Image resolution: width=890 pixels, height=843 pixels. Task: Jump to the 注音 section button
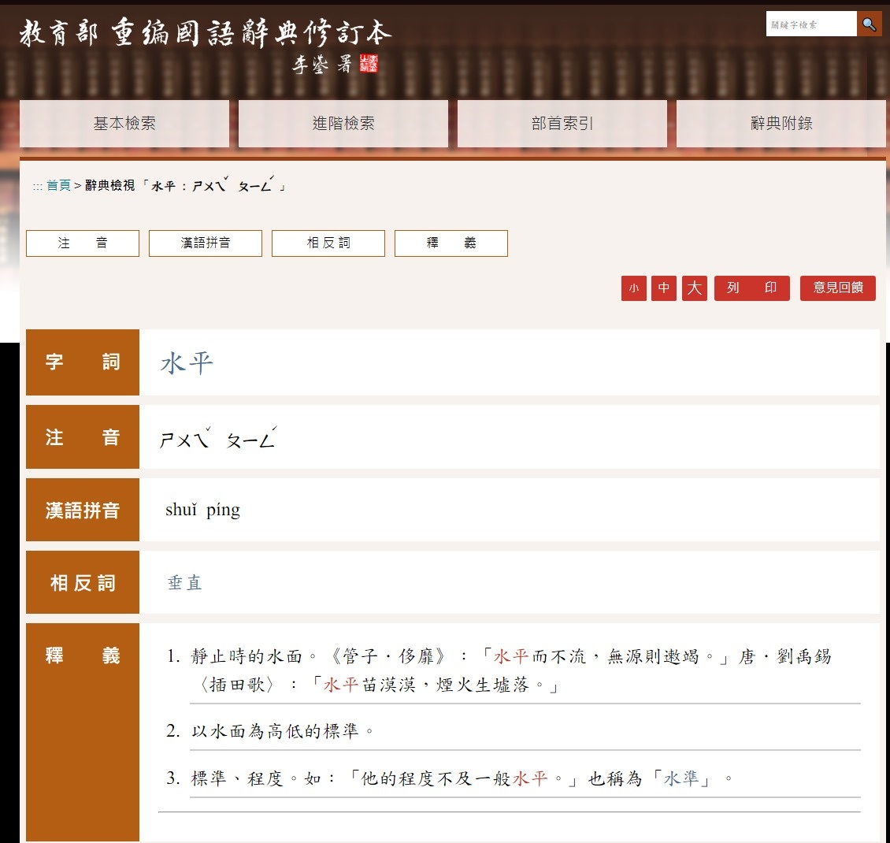tap(83, 243)
